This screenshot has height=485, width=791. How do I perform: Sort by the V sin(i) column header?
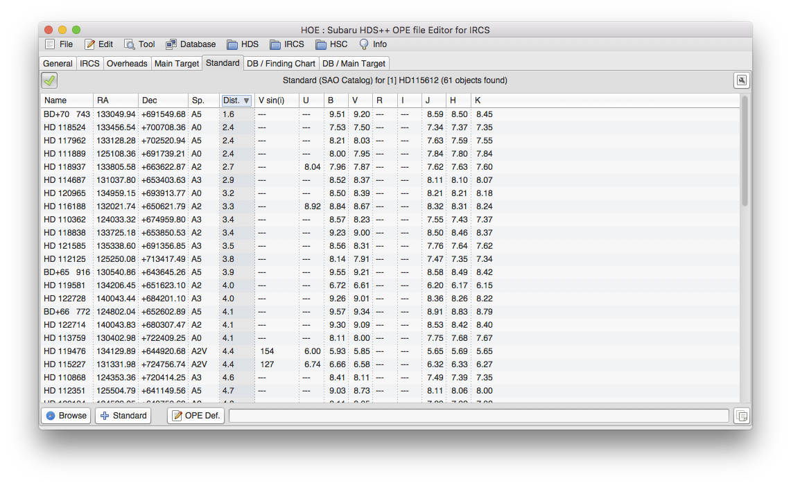click(277, 100)
